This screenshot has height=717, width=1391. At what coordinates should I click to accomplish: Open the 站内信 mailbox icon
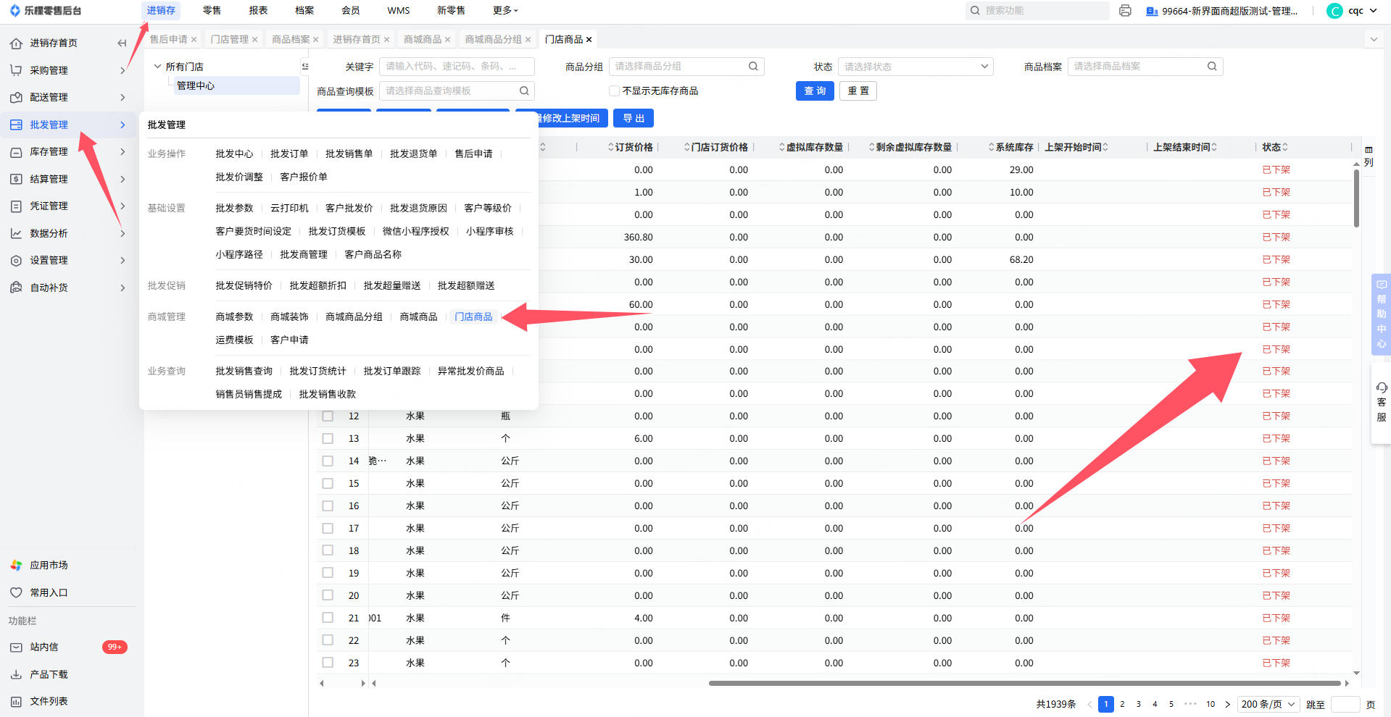pyautogui.click(x=16, y=647)
